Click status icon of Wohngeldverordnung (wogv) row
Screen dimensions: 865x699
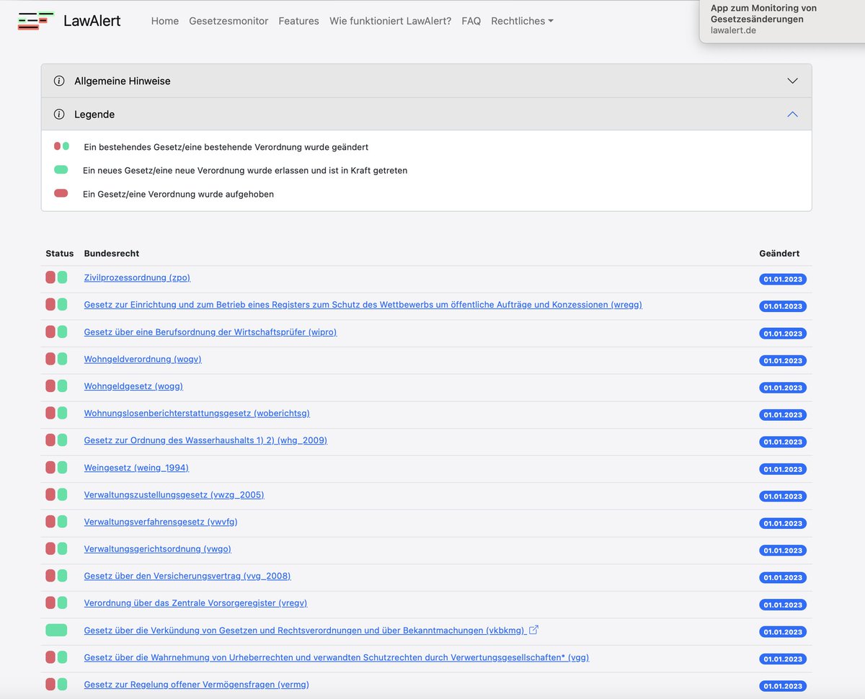pos(56,359)
